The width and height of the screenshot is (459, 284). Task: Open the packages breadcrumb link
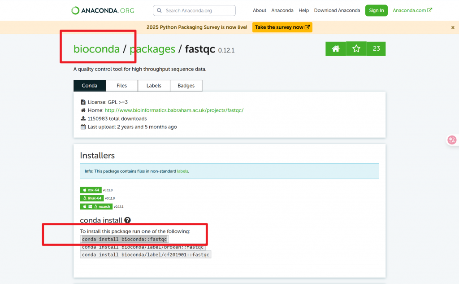point(152,49)
